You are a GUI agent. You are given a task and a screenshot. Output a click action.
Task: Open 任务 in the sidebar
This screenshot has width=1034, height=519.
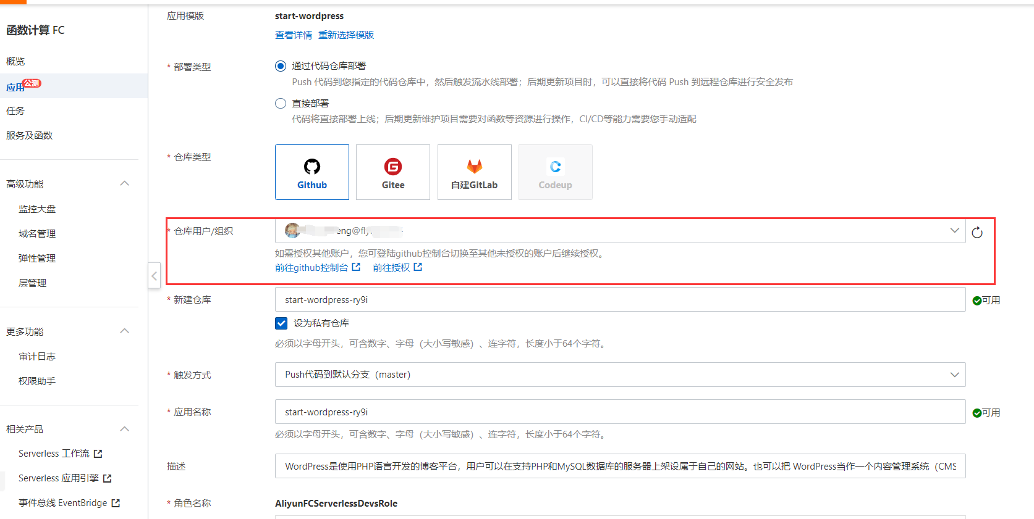[x=15, y=111]
